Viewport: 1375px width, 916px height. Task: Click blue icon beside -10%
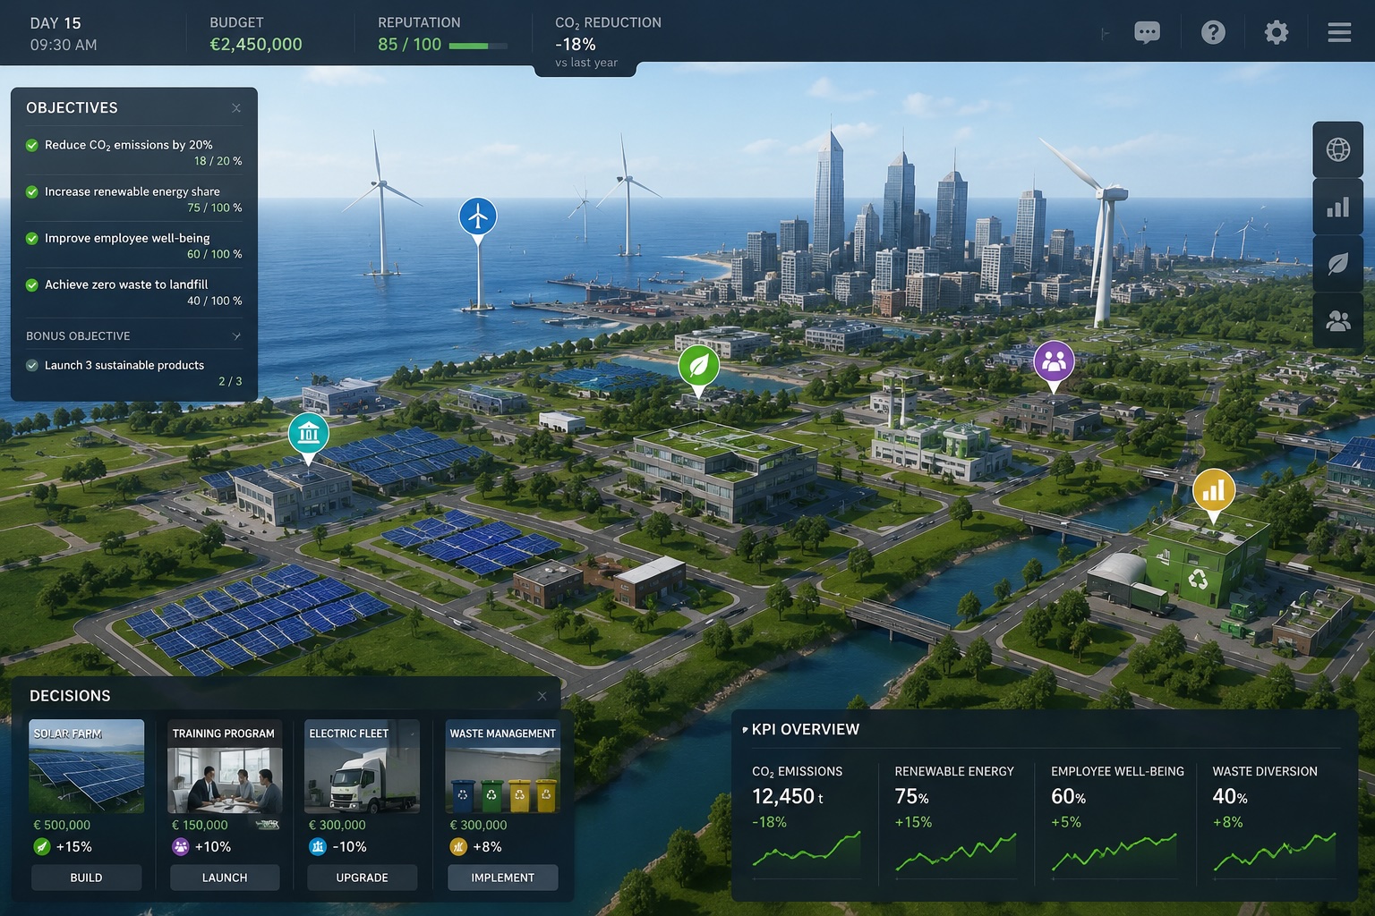click(x=317, y=846)
